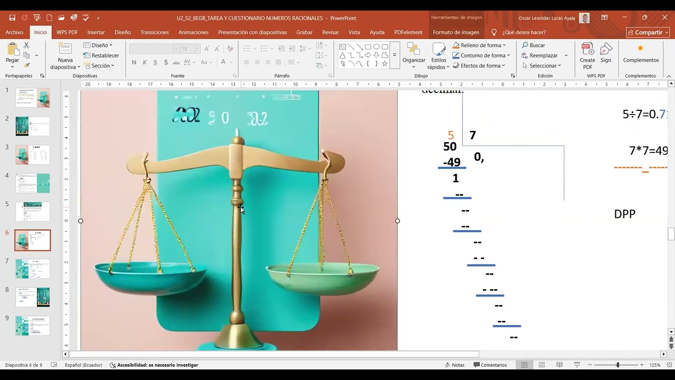Toggle Comentarios pane
The height and width of the screenshot is (380, 675).
coord(490,365)
